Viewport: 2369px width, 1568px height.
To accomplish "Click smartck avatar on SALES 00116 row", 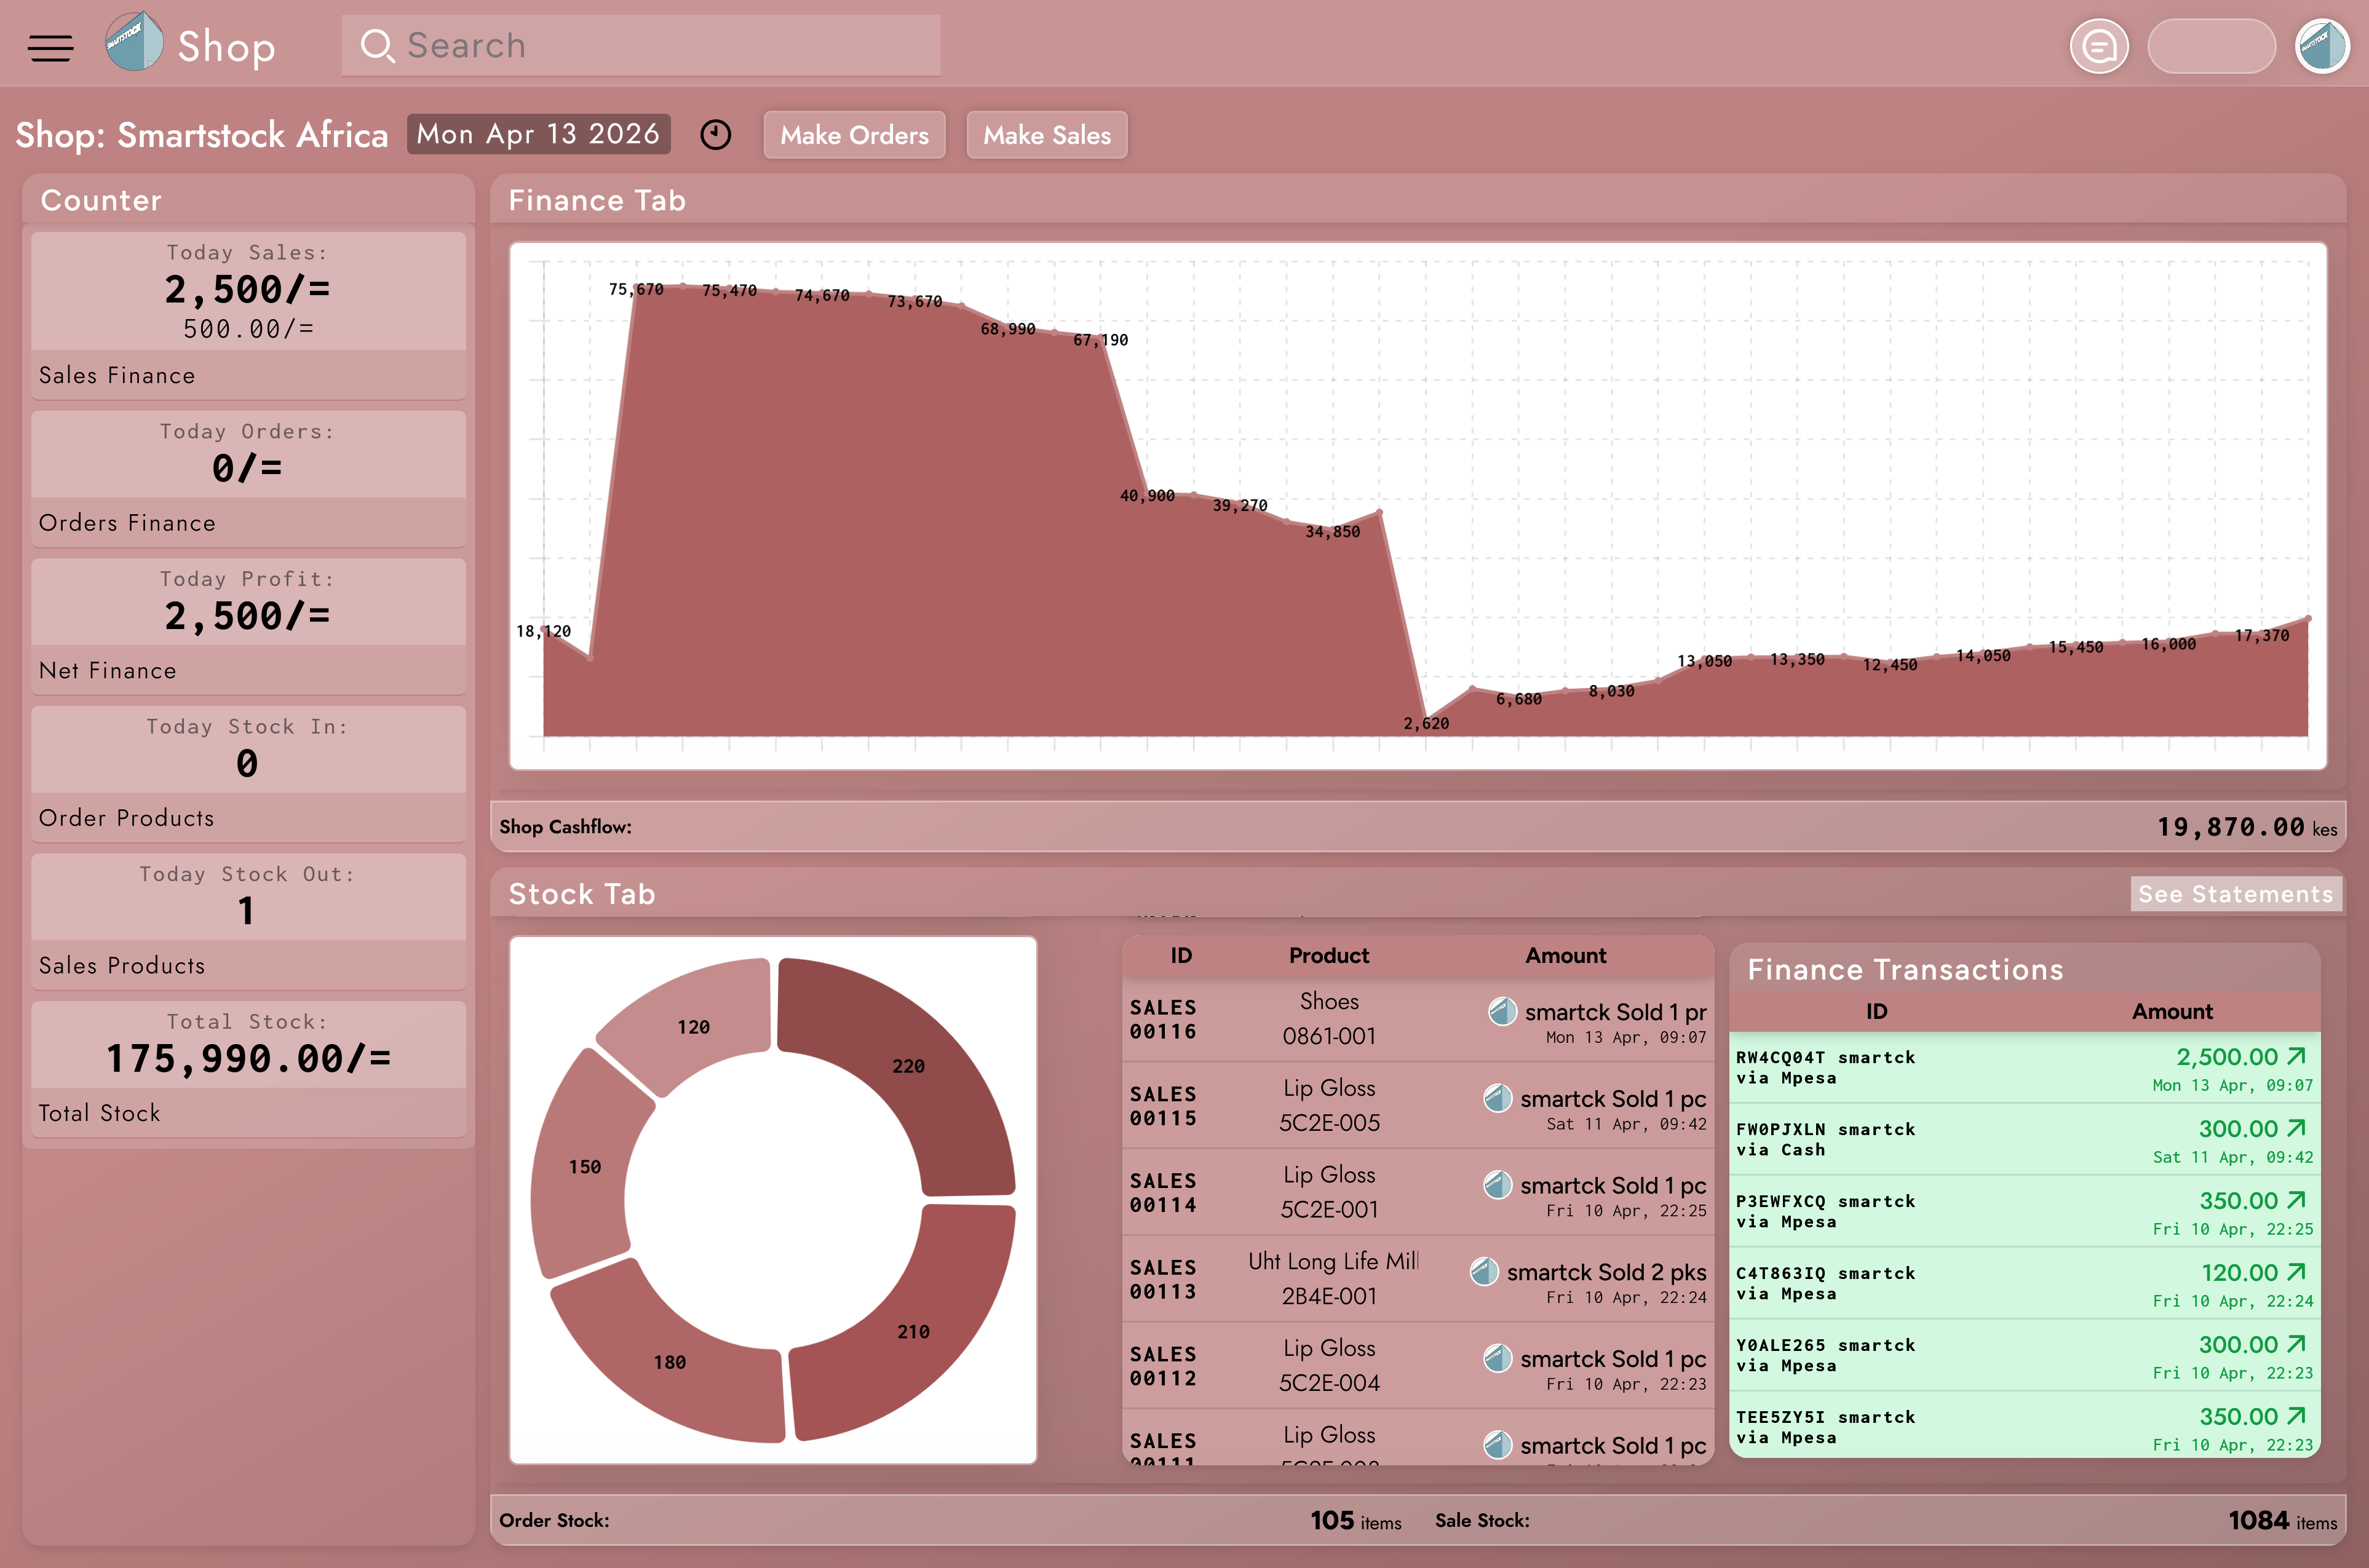I will click(1502, 1011).
